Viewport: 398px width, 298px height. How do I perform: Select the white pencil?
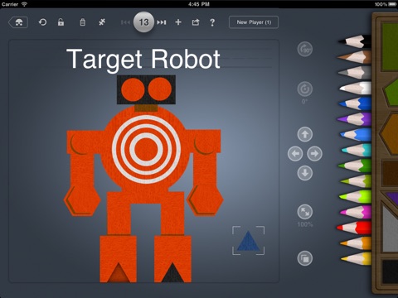click(356, 88)
